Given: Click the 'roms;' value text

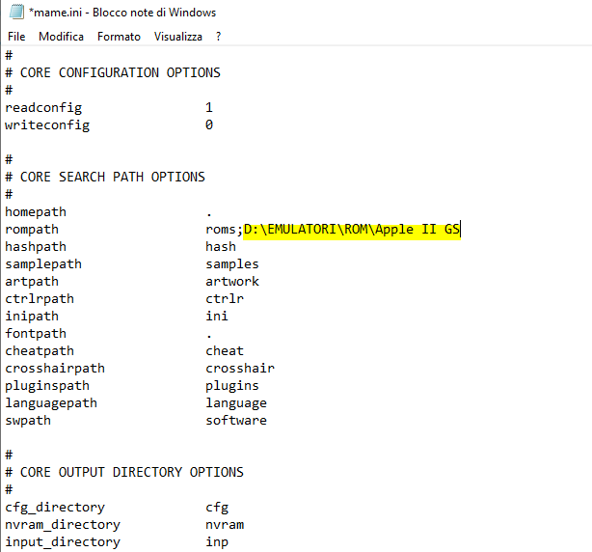Looking at the screenshot, I should [x=224, y=230].
